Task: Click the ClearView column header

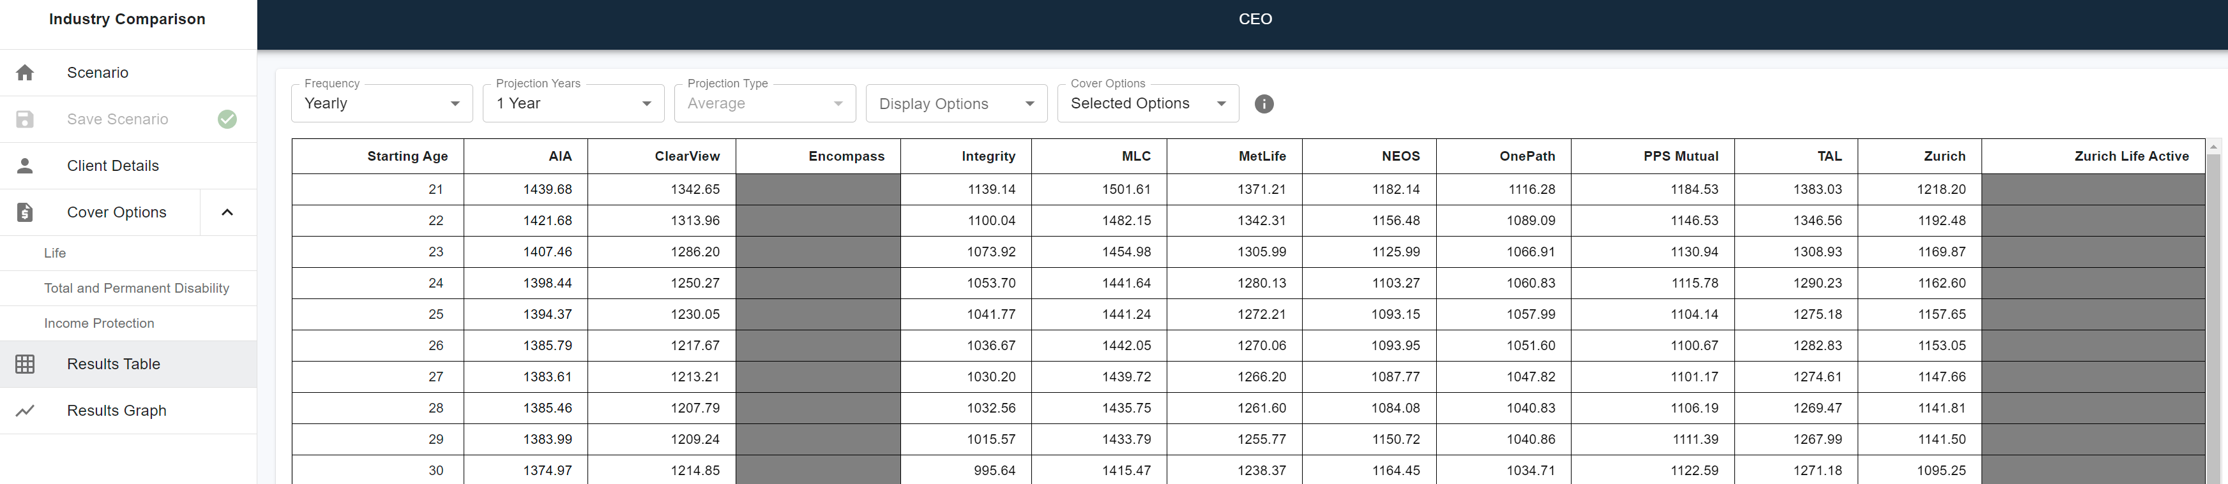Action: 662,156
